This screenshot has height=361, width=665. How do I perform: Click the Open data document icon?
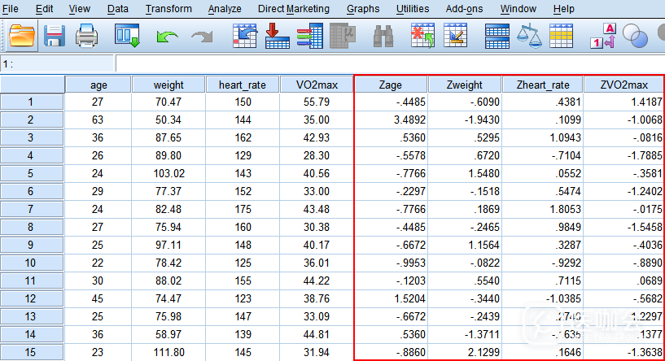tap(23, 36)
